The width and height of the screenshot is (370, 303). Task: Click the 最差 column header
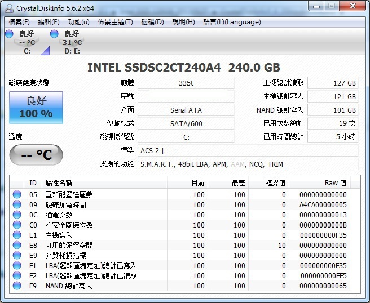[x=228, y=182]
